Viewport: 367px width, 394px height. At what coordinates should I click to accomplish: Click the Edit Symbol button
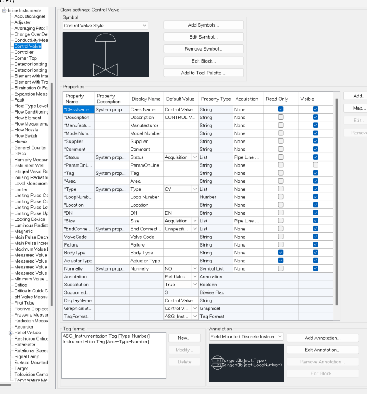pyautogui.click(x=204, y=37)
